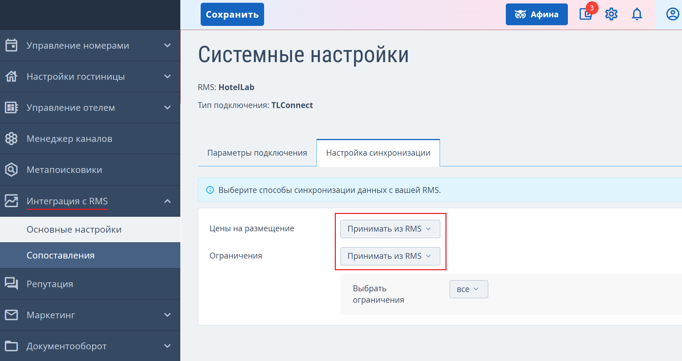Click the Настройки гостиницы label

pyautogui.click(x=76, y=76)
